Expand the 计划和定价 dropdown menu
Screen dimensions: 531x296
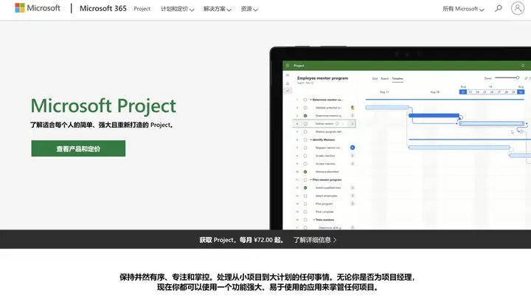pyautogui.click(x=177, y=9)
